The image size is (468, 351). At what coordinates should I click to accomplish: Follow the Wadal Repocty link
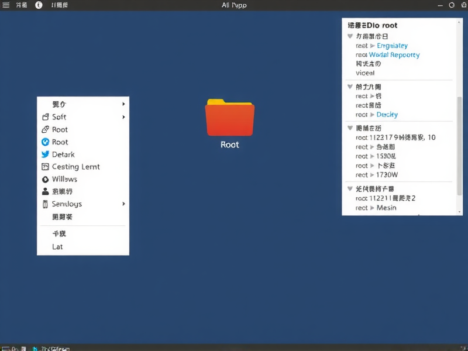pyautogui.click(x=395, y=54)
